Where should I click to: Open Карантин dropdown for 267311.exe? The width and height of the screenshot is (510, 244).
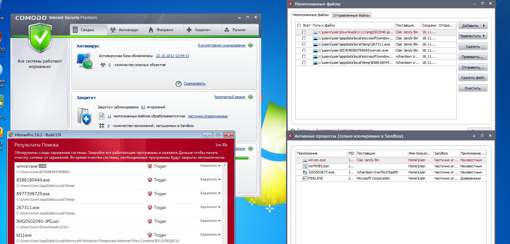pyautogui.click(x=210, y=207)
